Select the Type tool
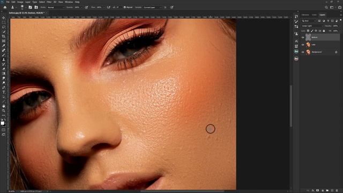Image resolution: width=343 pixels, height=193 pixels. pos(4,92)
